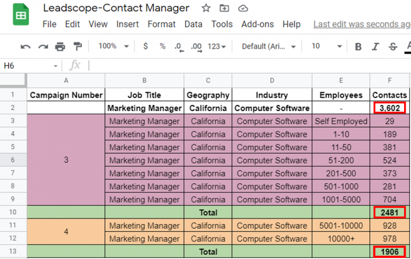
Task: Click into the formula bar field
Action: tap(249, 66)
